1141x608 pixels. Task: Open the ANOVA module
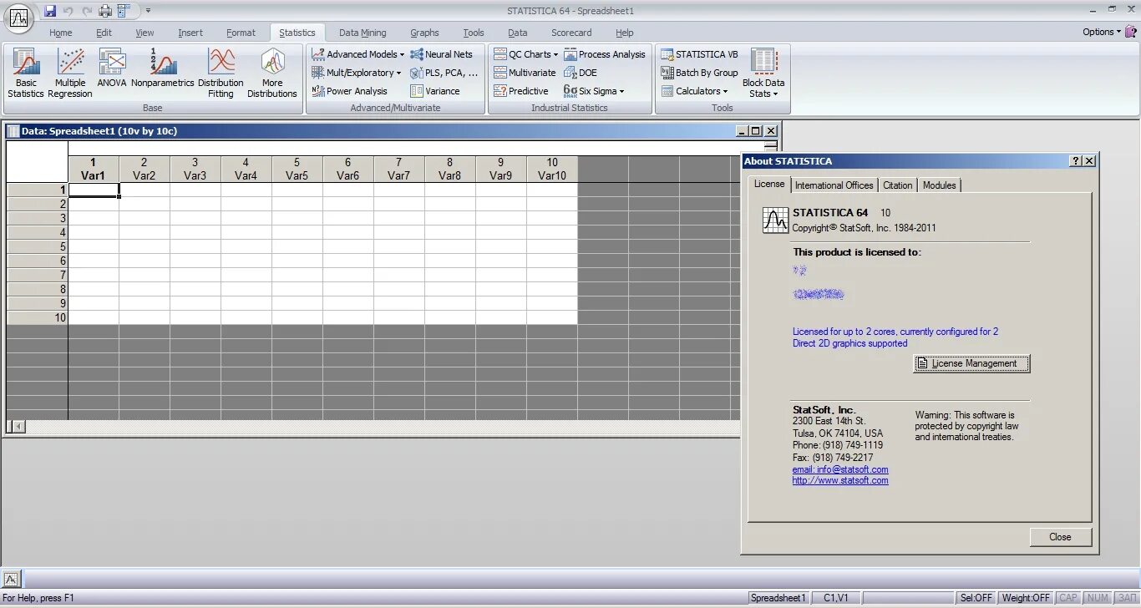112,68
